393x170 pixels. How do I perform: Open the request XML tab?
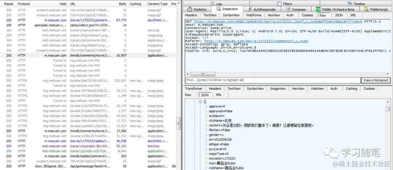tap(353, 15)
